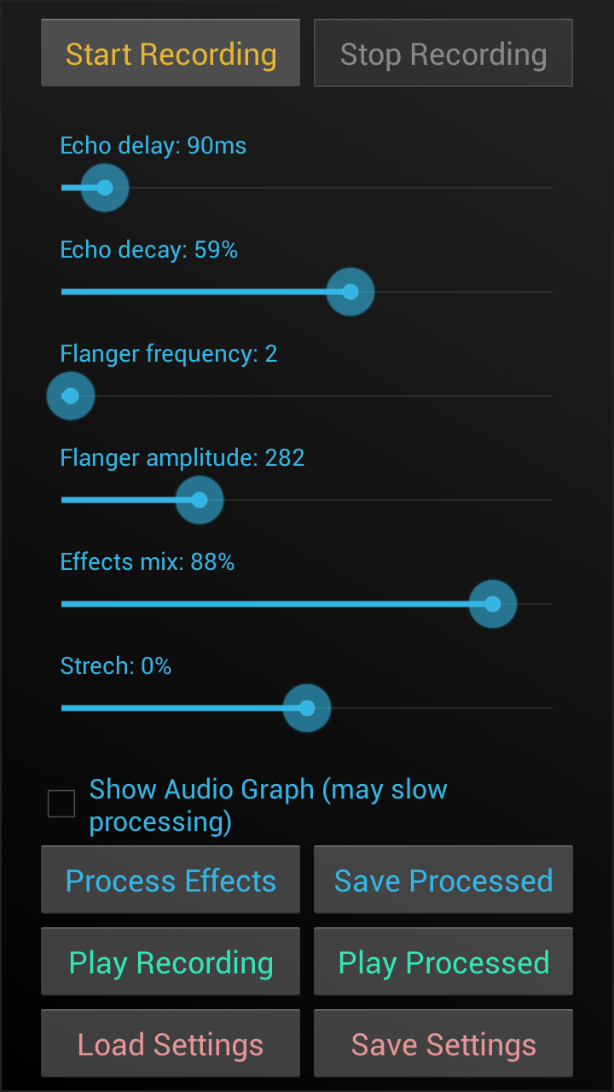
Task: Click the Echo decay slider thumb
Action: pyautogui.click(x=350, y=292)
